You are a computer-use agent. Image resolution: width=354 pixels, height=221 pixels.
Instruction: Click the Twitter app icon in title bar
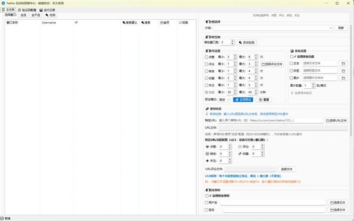coord(3,3)
